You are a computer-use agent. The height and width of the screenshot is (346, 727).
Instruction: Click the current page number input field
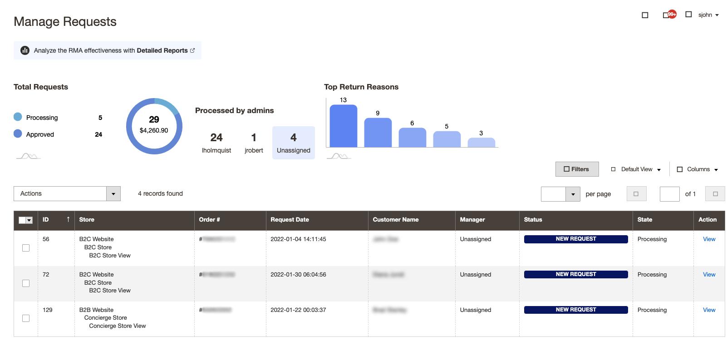[669, 194]
